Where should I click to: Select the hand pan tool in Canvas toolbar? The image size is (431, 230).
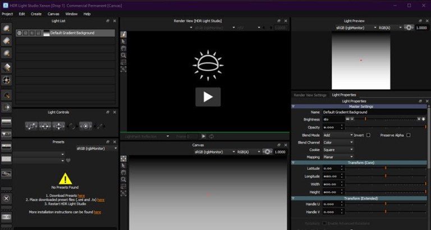click(x=123, y=172)
